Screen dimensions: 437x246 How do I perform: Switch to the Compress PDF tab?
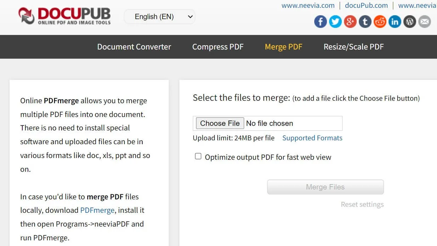tap(218, 47)
